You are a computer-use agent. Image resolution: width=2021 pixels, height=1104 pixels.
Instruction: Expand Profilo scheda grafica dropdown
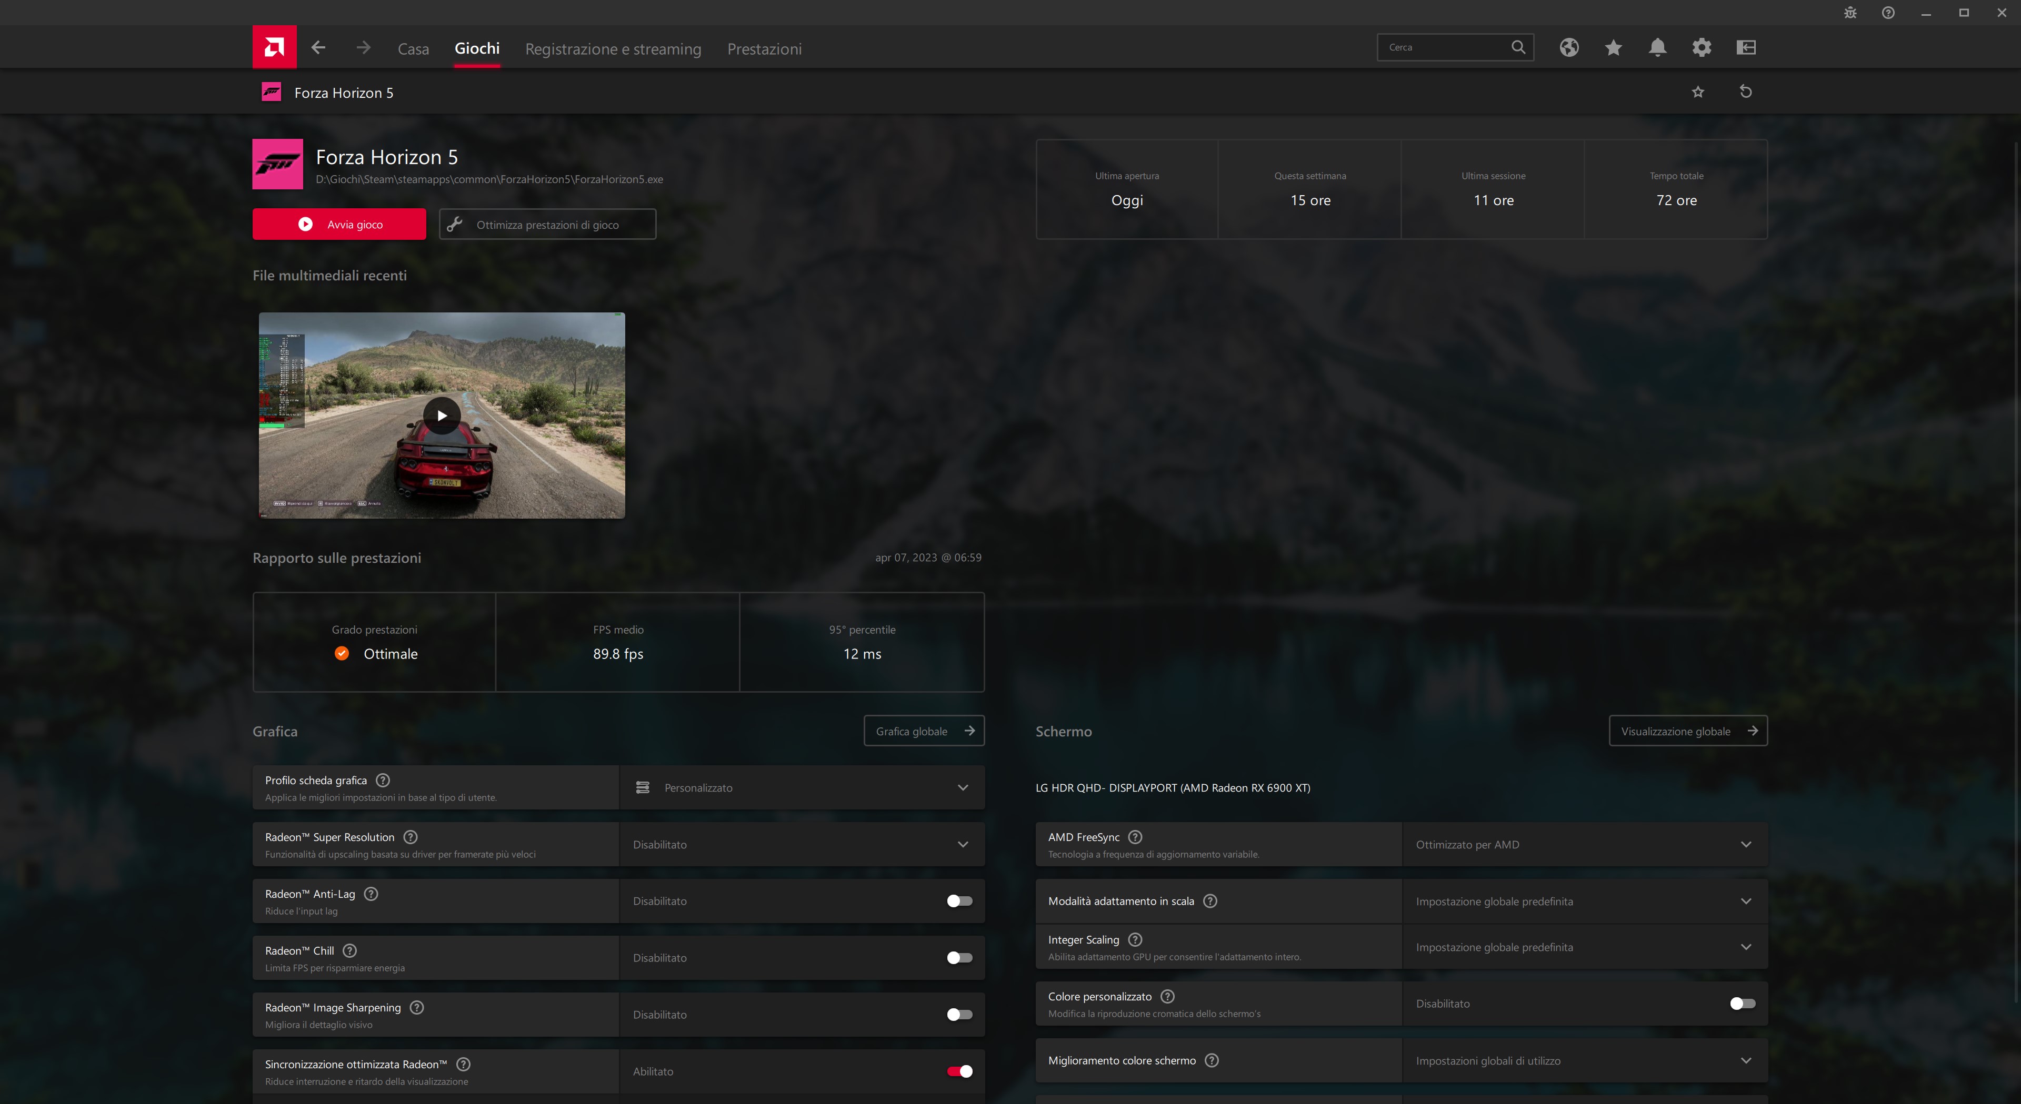pyautogui.click(x=802, y=787)
